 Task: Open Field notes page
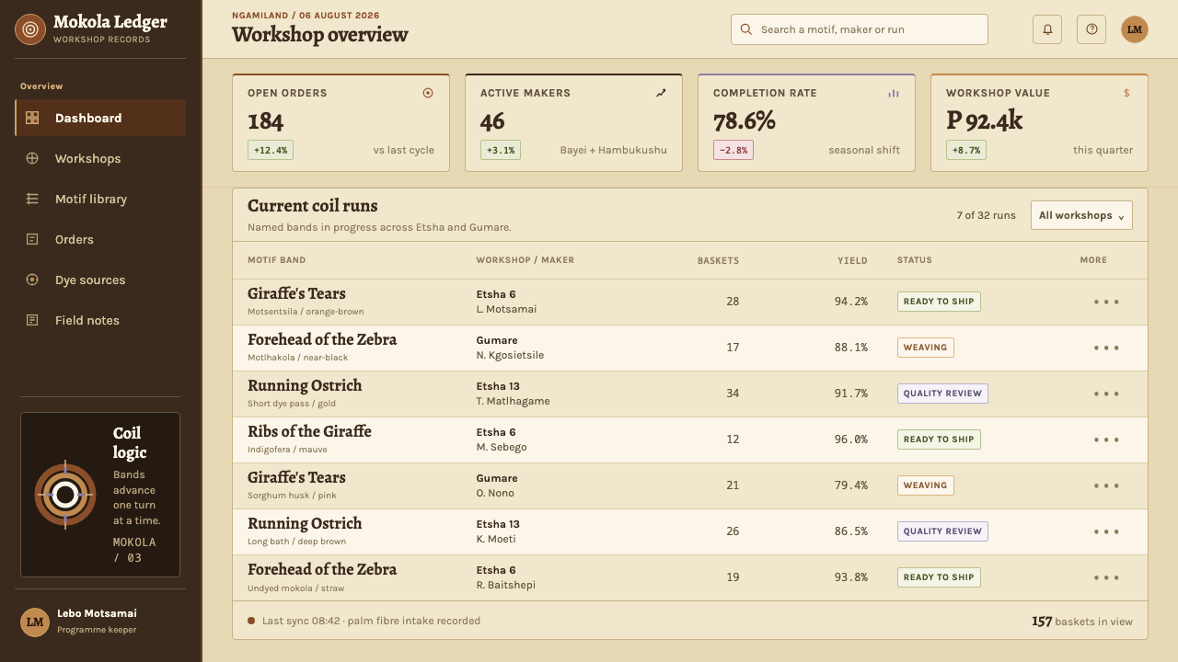(x=100, y=320)
